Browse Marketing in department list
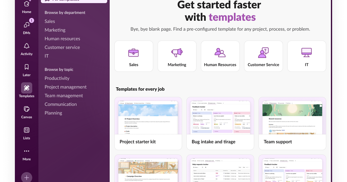This screenshot has width=347, height=182. 55,30
